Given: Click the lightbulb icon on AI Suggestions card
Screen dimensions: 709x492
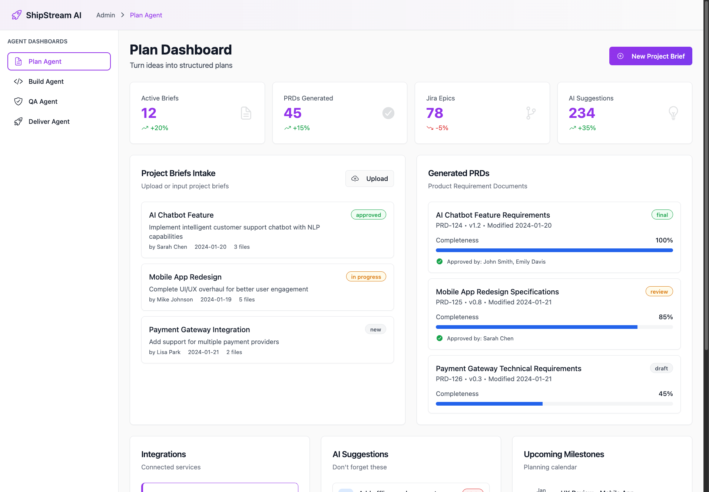Looking at the screenshot, I should tap(673, 113).
